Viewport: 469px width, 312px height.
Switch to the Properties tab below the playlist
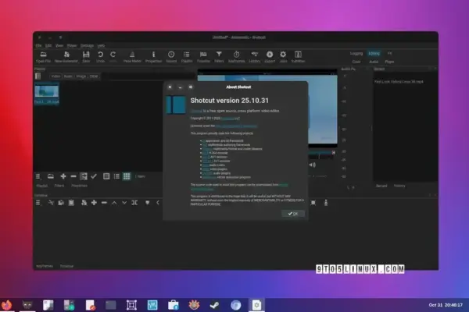click(79, 186)
